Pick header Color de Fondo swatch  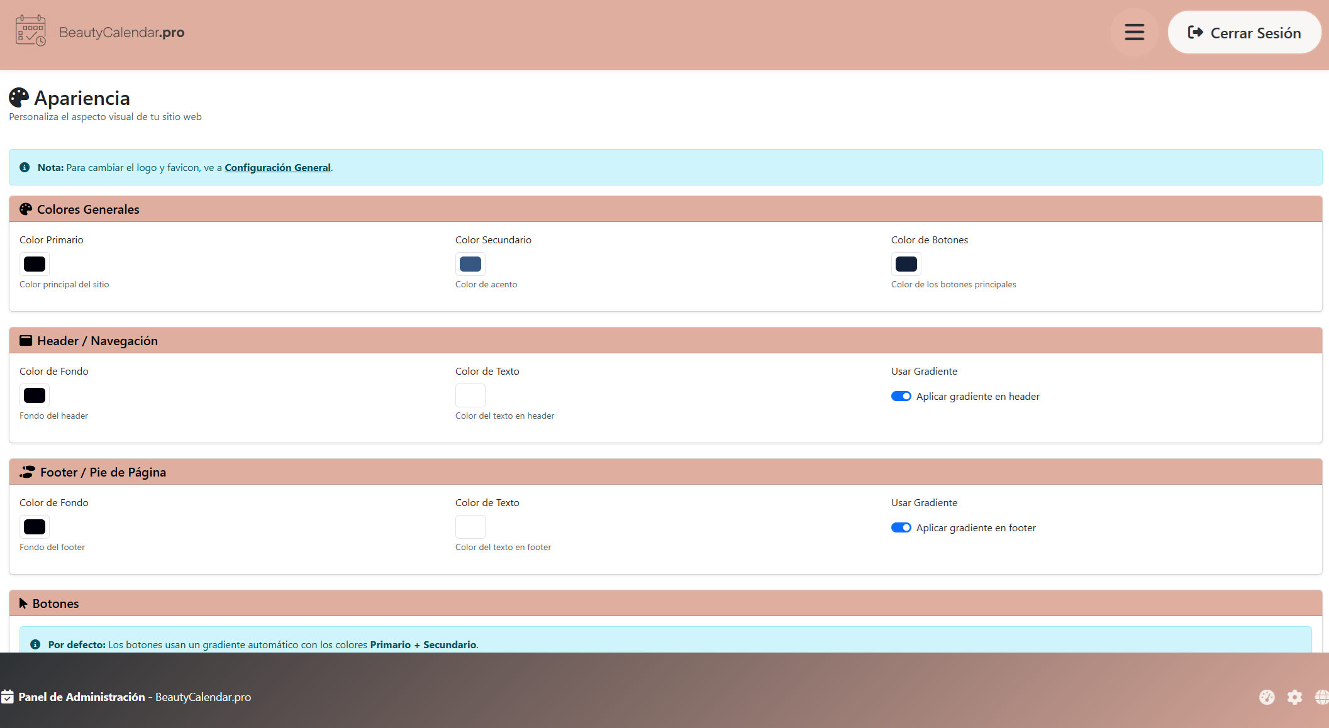tap(35, 395)
